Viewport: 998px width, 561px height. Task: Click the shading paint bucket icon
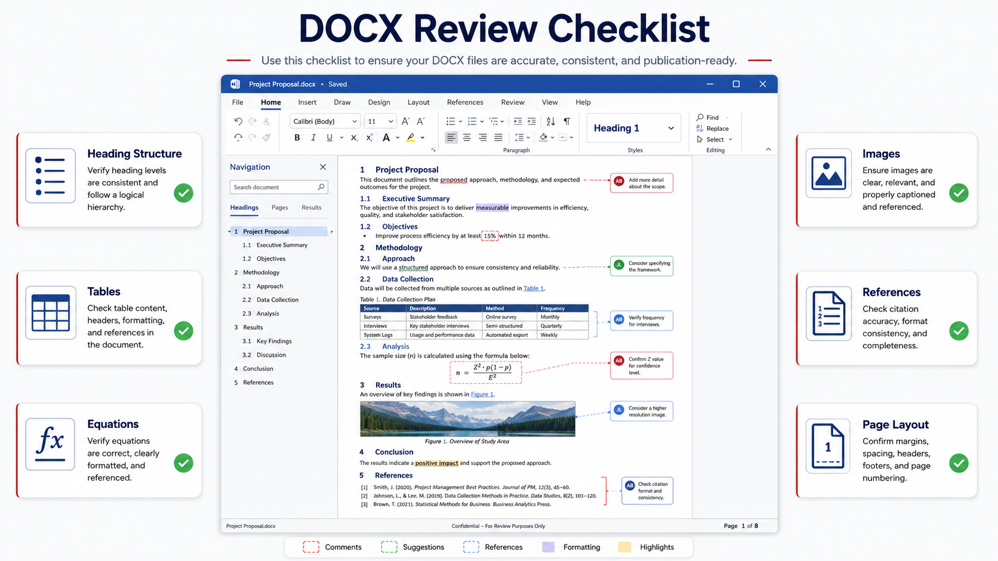coord(543,138)
